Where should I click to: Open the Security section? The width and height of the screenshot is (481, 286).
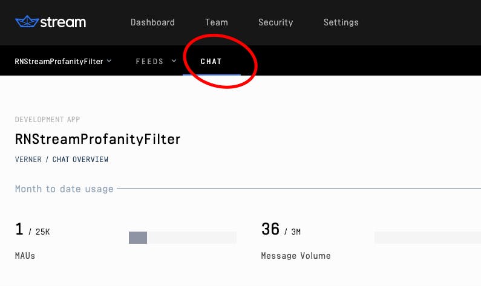[x=275, y=22]
